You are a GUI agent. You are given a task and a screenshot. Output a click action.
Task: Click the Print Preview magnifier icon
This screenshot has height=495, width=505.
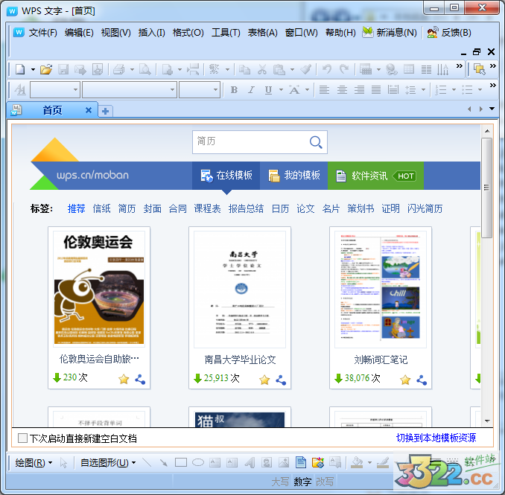pyautogui.click(x=145, y=69)
